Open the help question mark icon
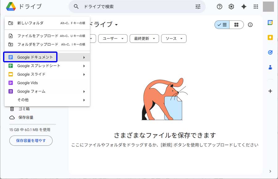The width and height of the screenshot is (278, 179). click(x=220, y=6)
